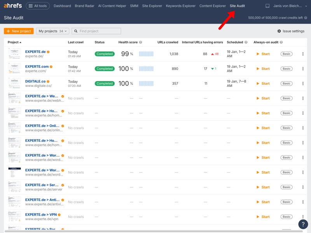Open the All tools menu
This screenshot has width=311, height=233.
tap(38, 6)
